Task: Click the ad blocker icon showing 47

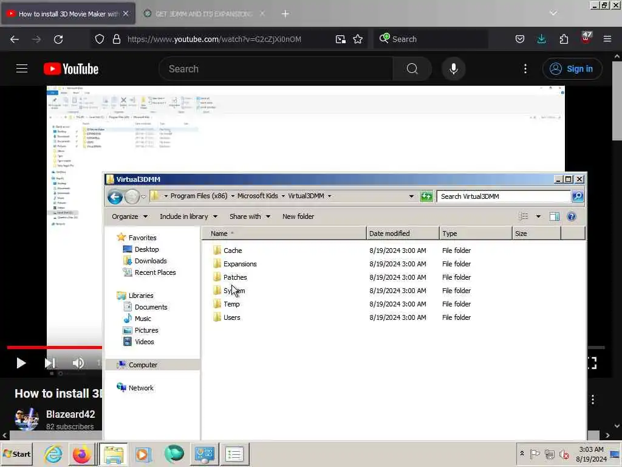Action: (586, 38)
